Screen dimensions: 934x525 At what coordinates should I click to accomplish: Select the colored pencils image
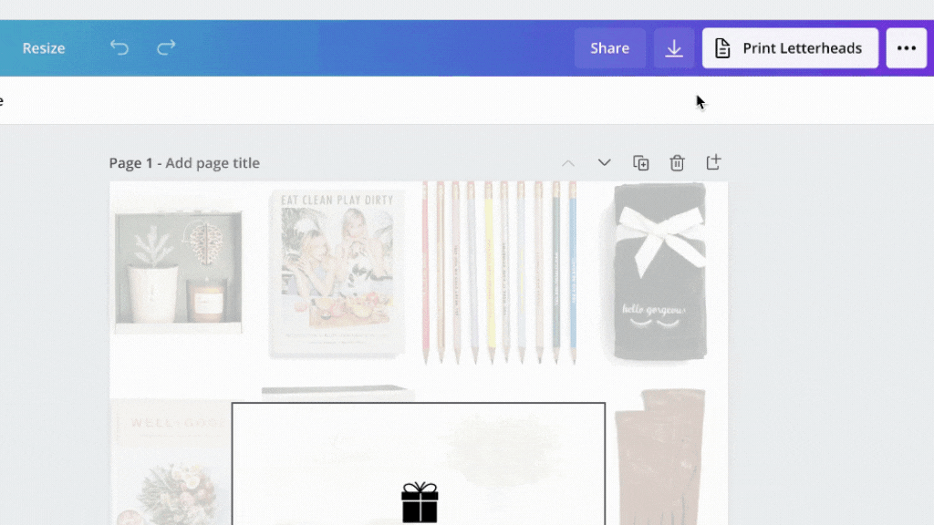click(x=499, y=273)
